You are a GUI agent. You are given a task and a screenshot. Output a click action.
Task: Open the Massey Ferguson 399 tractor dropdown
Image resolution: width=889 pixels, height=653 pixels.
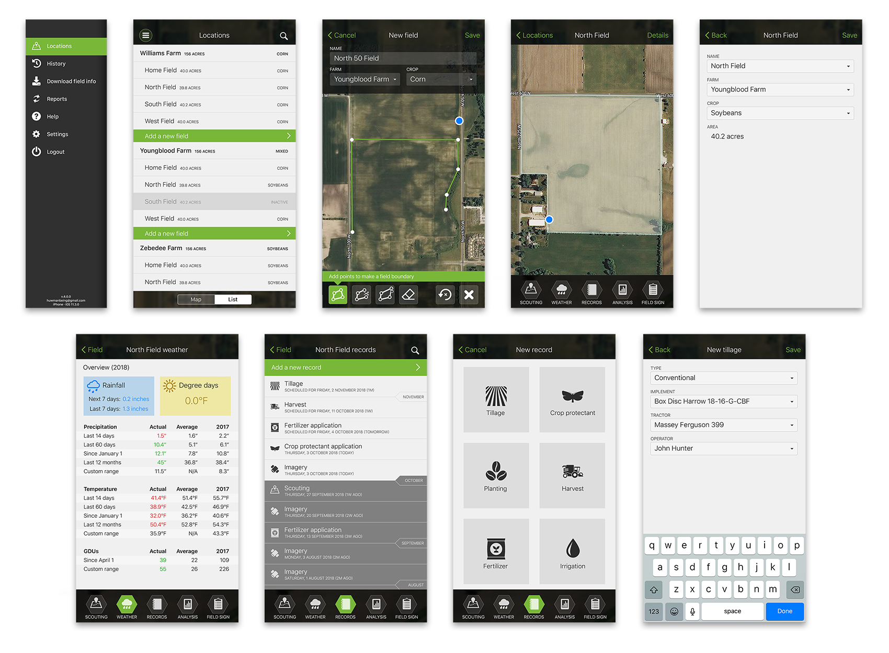[x=723, y=425]
